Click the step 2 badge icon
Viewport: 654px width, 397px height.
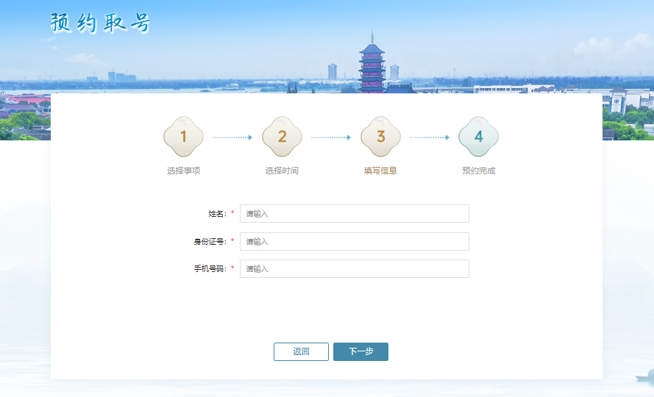click(282, 137)
